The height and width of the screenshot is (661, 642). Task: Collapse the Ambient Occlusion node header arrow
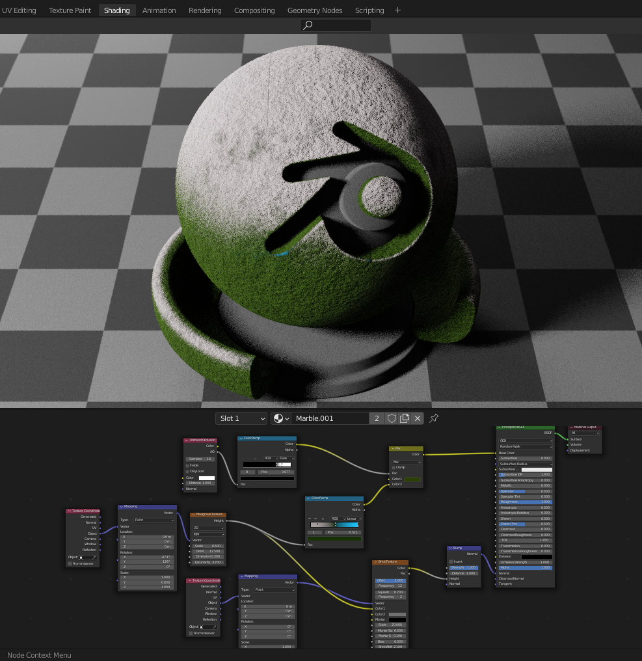pyautogui.click(x=187, y=440)
